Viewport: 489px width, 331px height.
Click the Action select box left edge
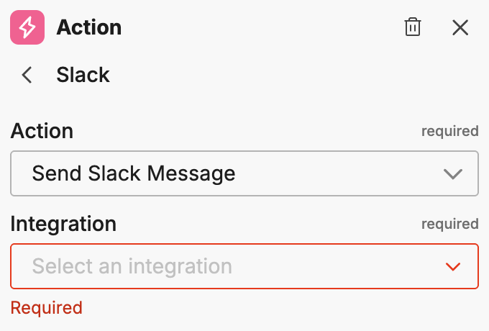click(x=17, y=173)
